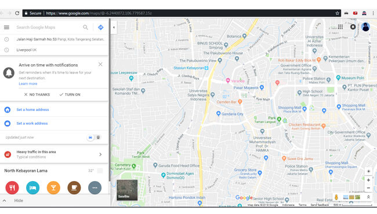The height and width of the screenshot is (214, 377).
Task: Expand imagery strip with double chevron
Action: click(x=368, y=197)
